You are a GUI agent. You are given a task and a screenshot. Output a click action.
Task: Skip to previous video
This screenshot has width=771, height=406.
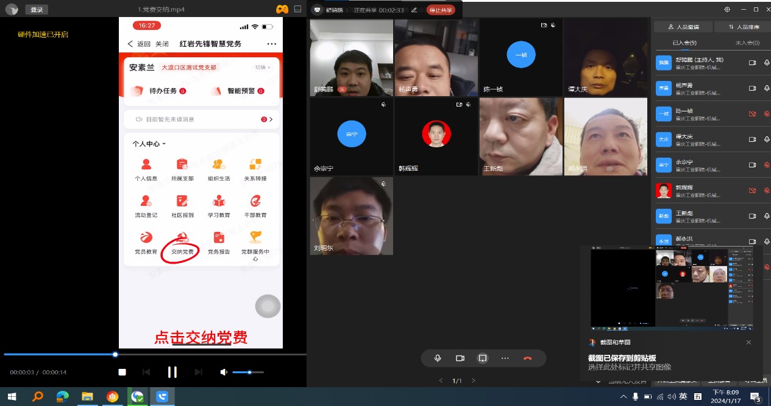click(x=146, y=372)
